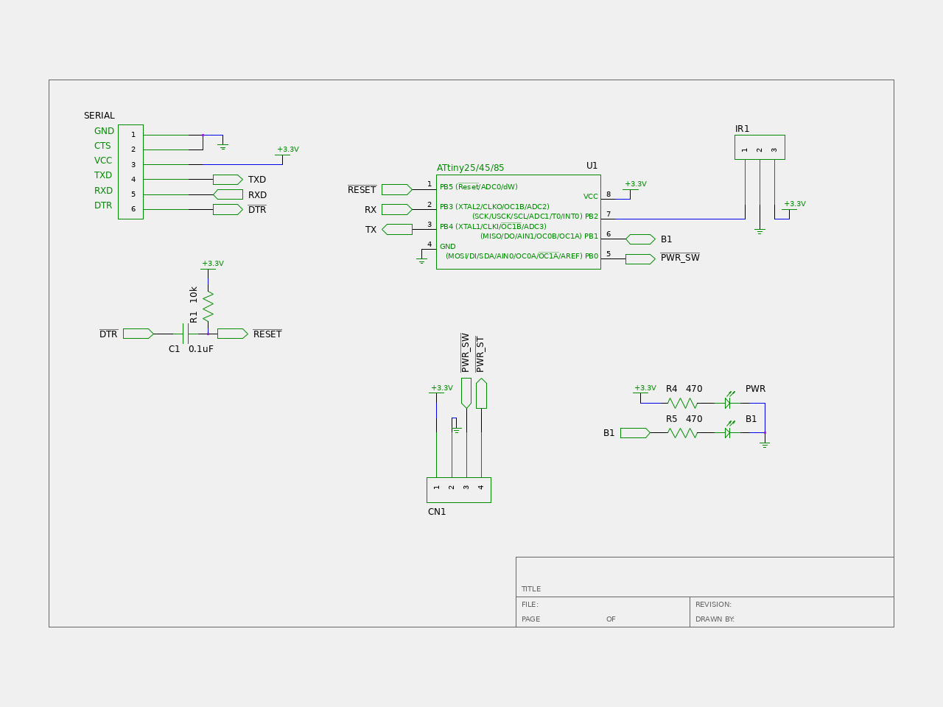Screen dimensions: 943x707
Task: Select the C1 0.1uF capacitor symbol
Action: coord(185,334)
